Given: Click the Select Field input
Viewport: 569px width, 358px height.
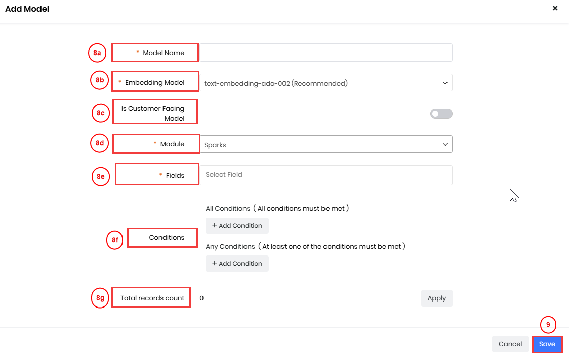Looking at the screenshot, I should pyautogui.click(x=326, y=175).
